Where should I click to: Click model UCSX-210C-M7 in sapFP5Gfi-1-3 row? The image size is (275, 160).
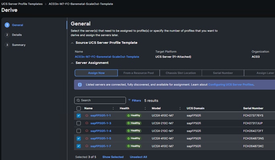(162, 123)
